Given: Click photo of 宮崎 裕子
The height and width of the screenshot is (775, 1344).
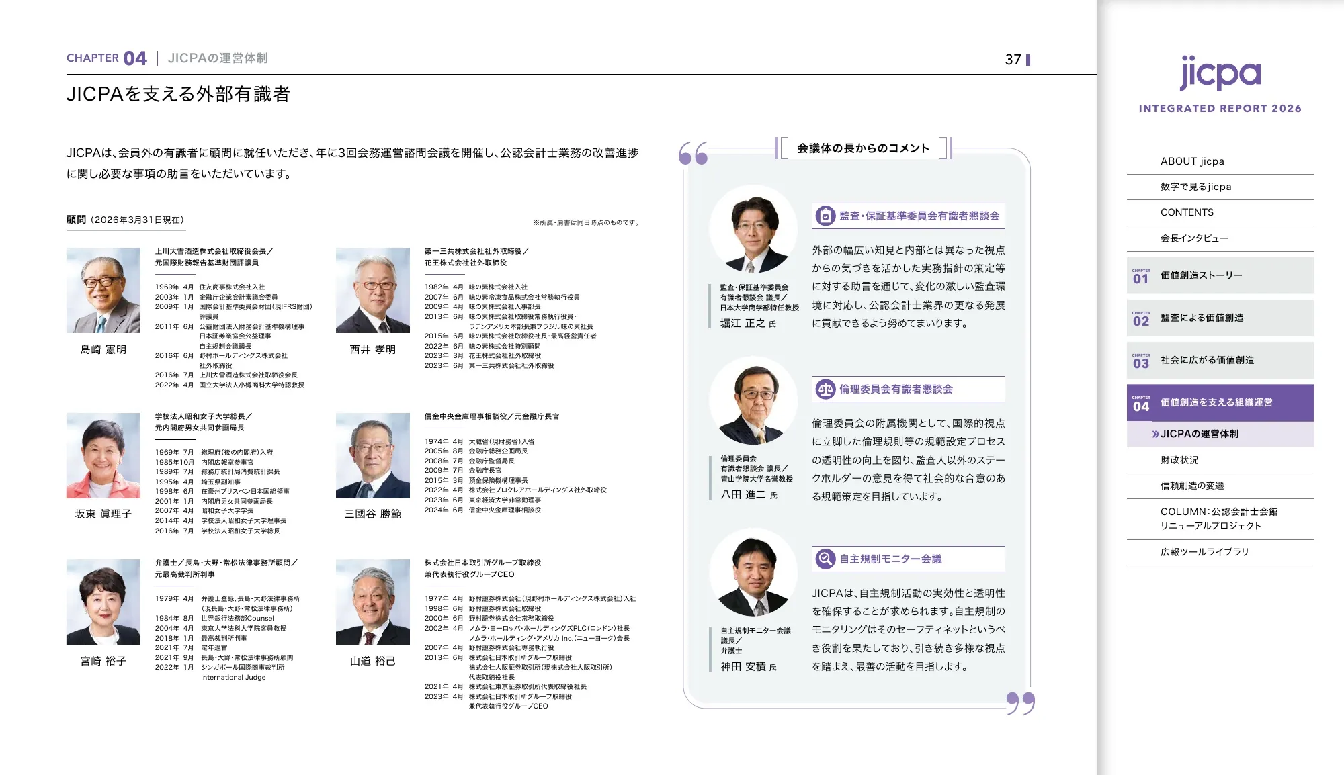Looking at the screenshot, I should coord(103,602).
